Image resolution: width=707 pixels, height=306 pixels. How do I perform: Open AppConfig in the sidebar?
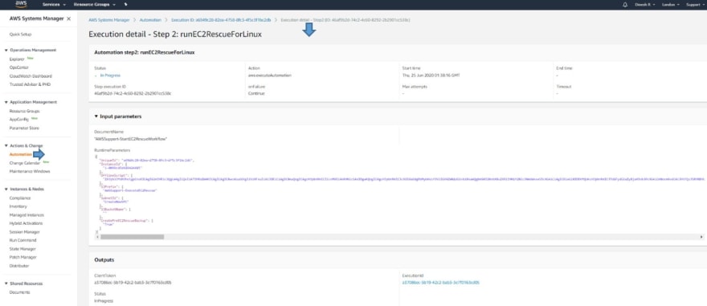(19, 120)
